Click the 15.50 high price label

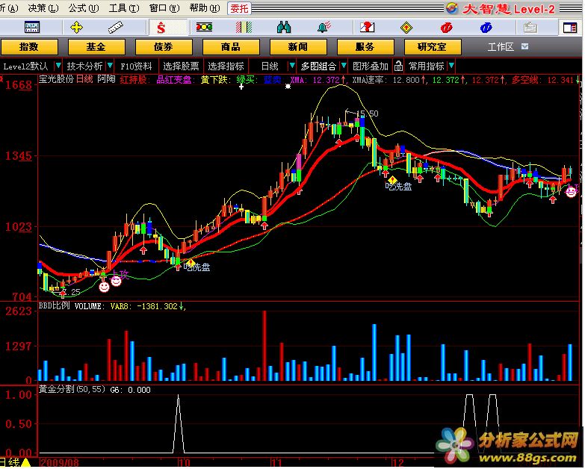pyautogui.click(x=367, y=114)
